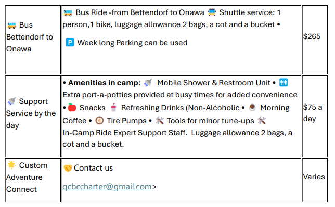This screenshot has height=207, width=335.
Task: Click the blue parking P icon
Action: pos(70,42)
